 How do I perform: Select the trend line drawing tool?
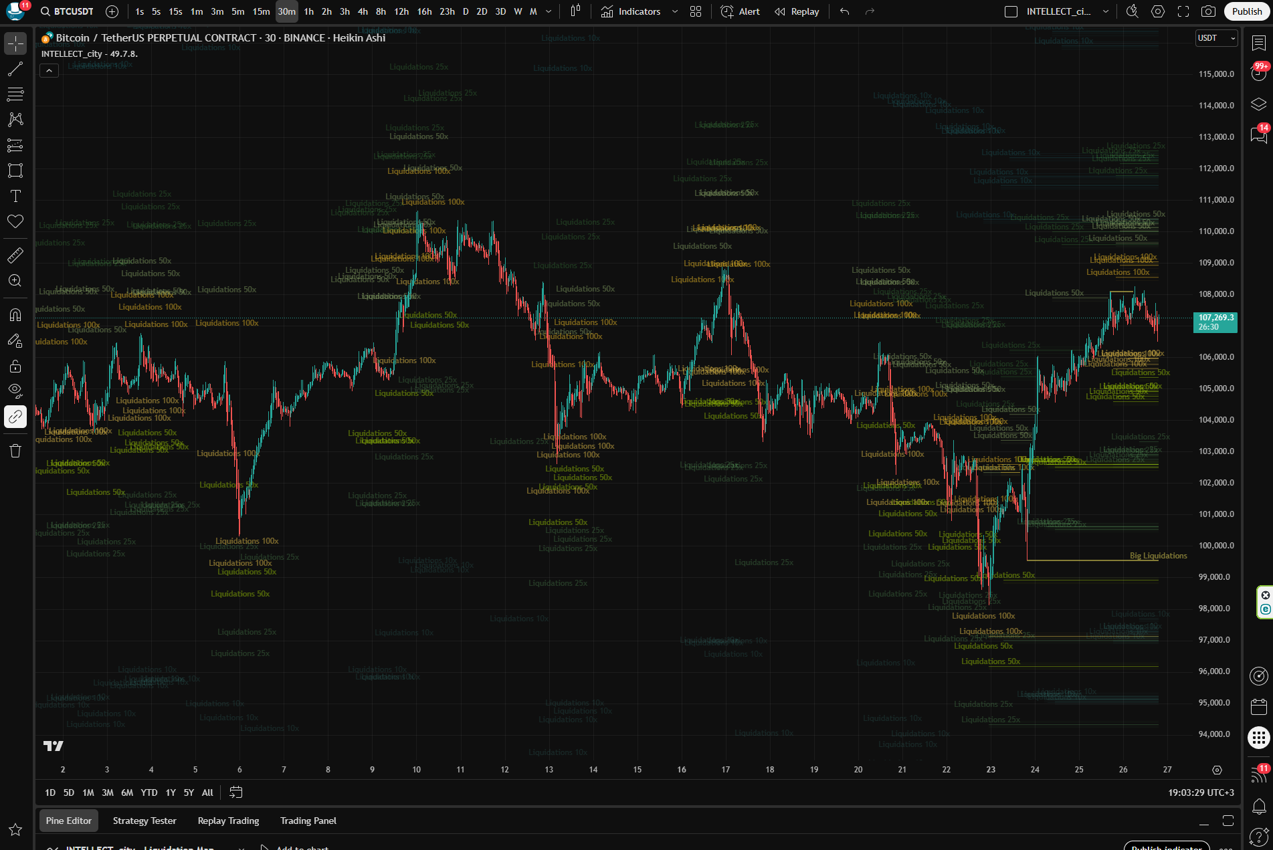[x=15, y=69]
